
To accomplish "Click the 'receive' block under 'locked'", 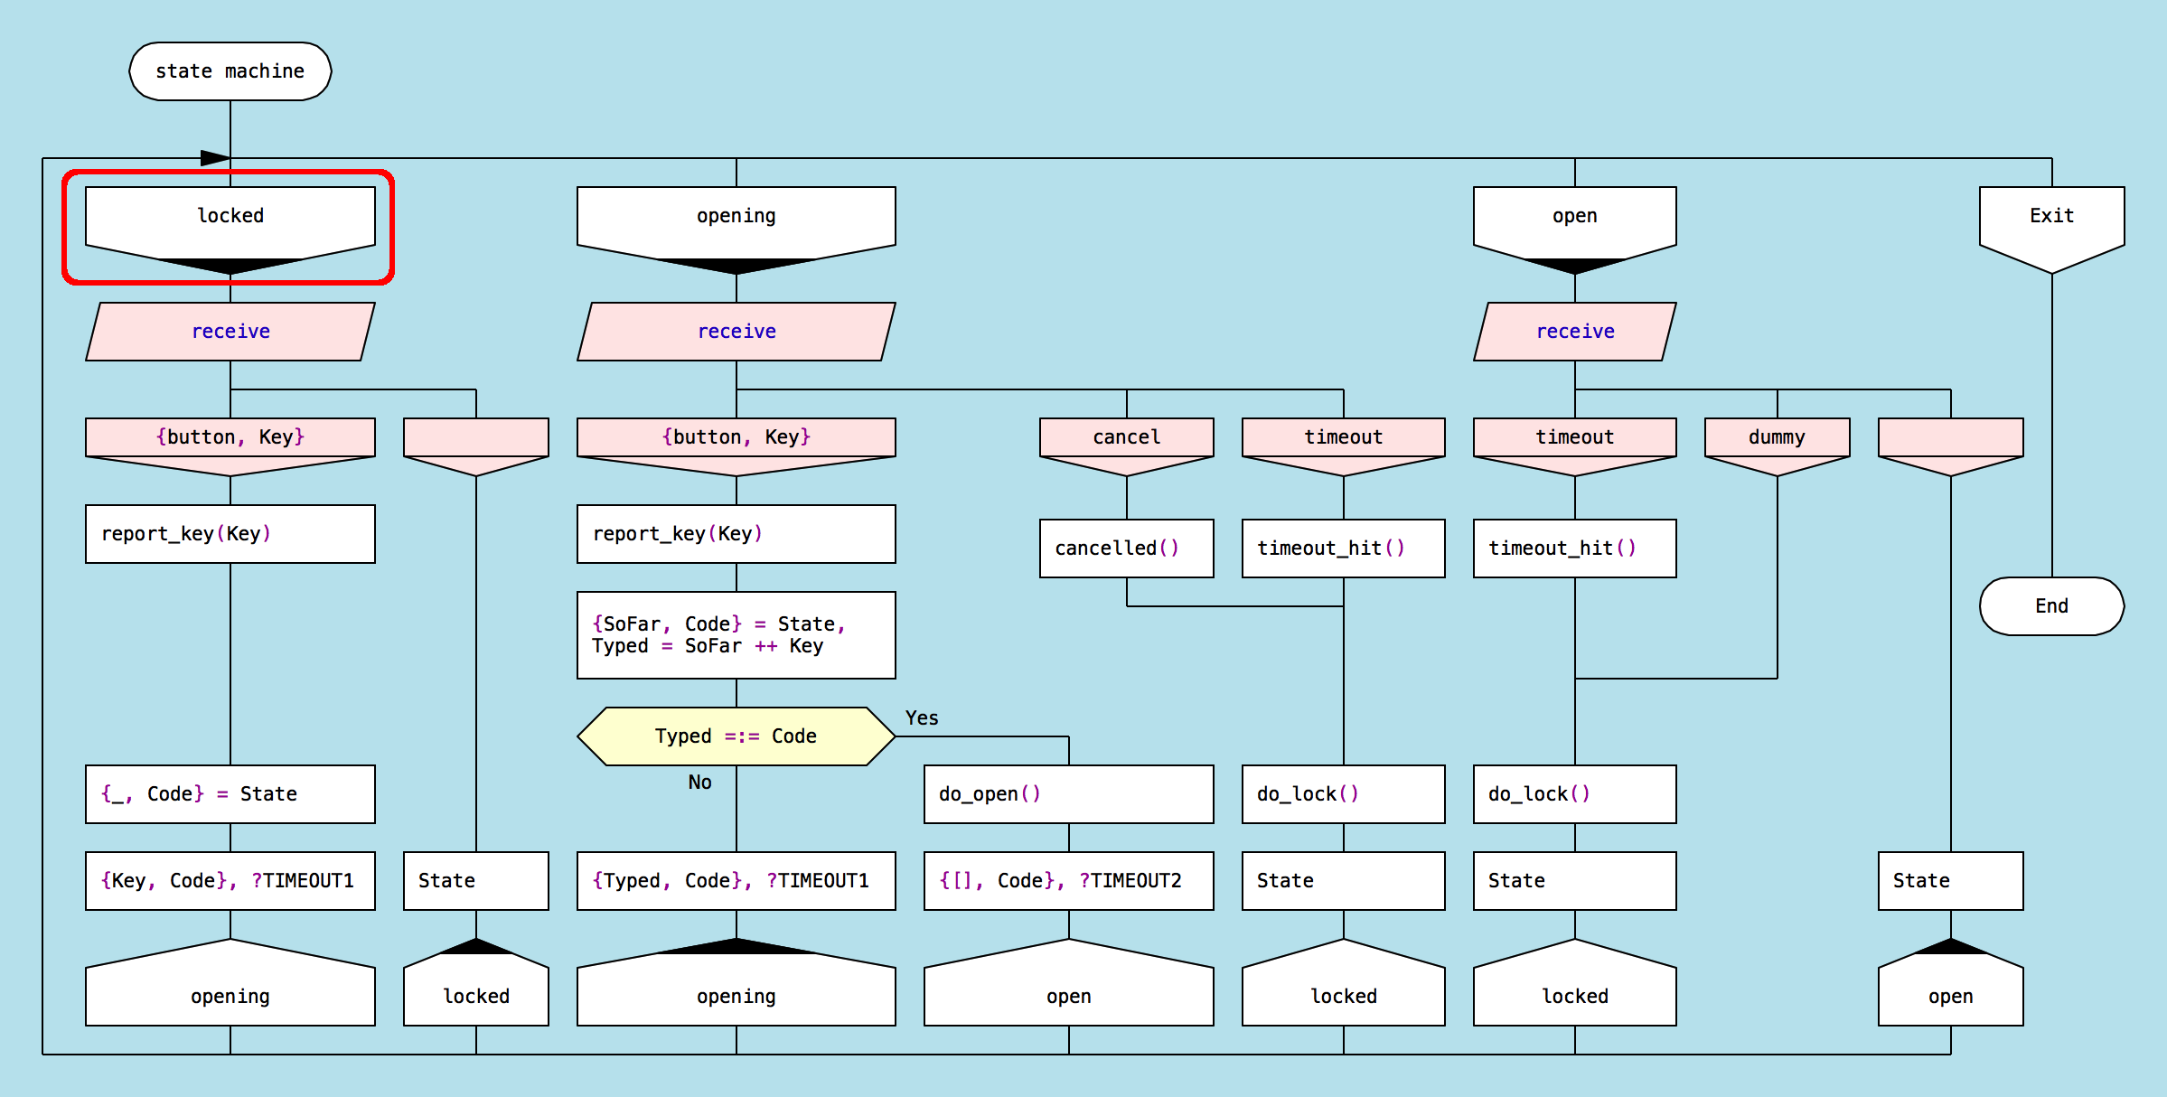I will [x=230, y=332].
